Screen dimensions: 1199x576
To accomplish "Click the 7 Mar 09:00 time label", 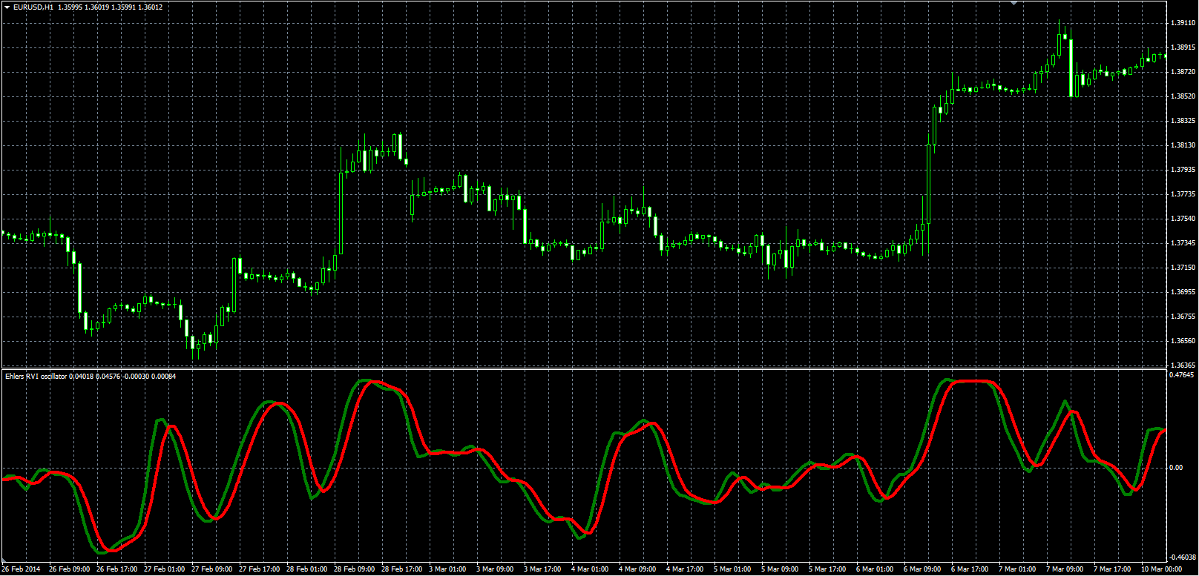I will tap(1065, 569).
